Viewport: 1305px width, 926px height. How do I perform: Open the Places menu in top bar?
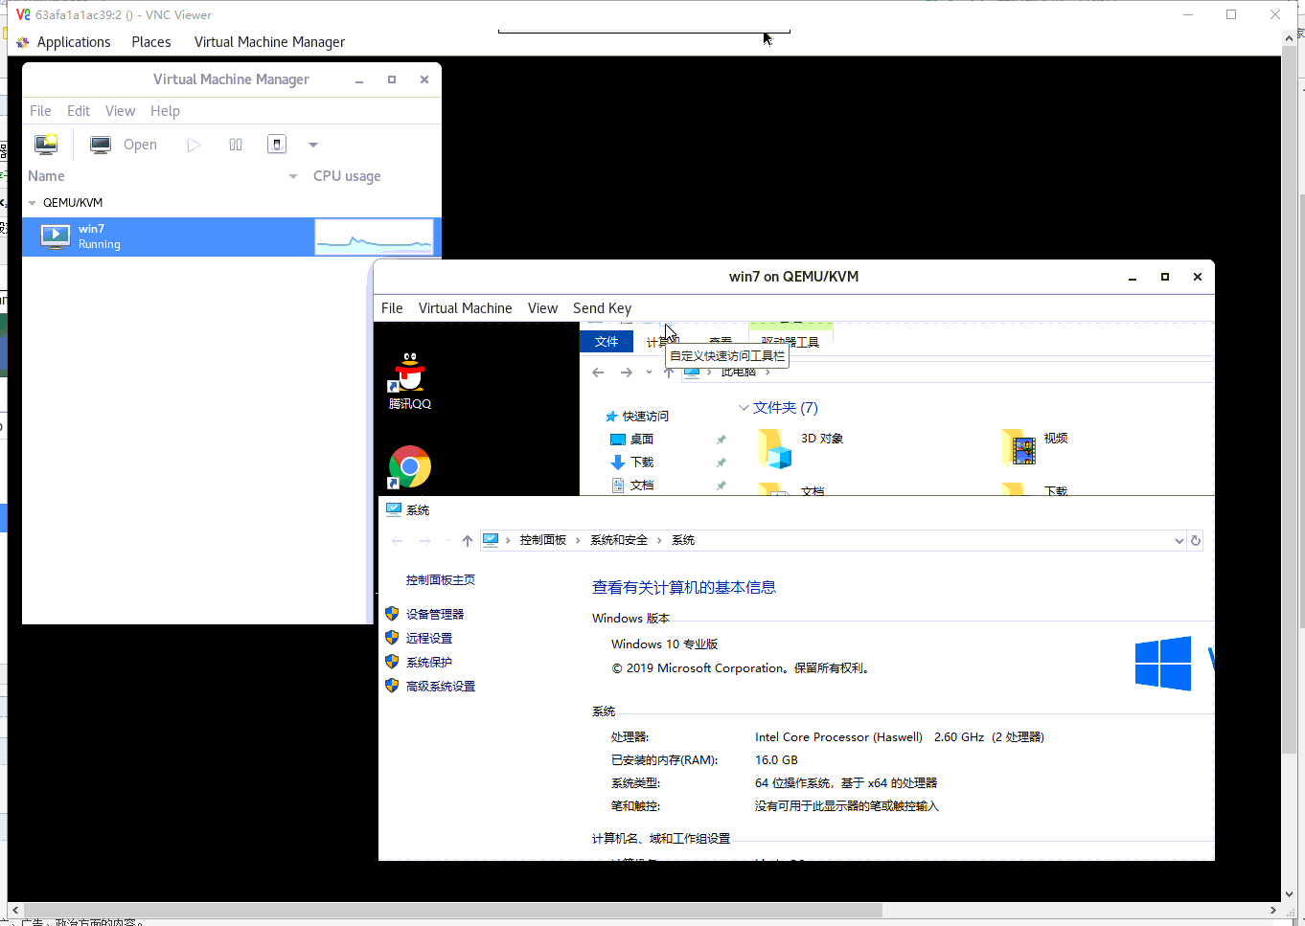[151, 42]
